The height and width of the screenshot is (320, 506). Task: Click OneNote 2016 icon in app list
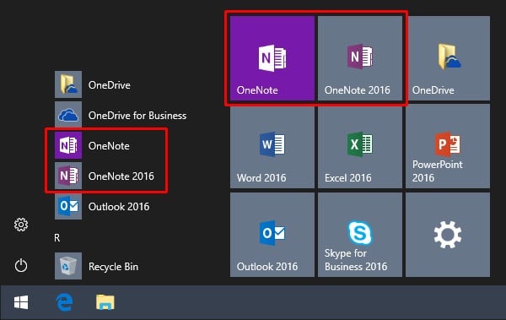68,176
